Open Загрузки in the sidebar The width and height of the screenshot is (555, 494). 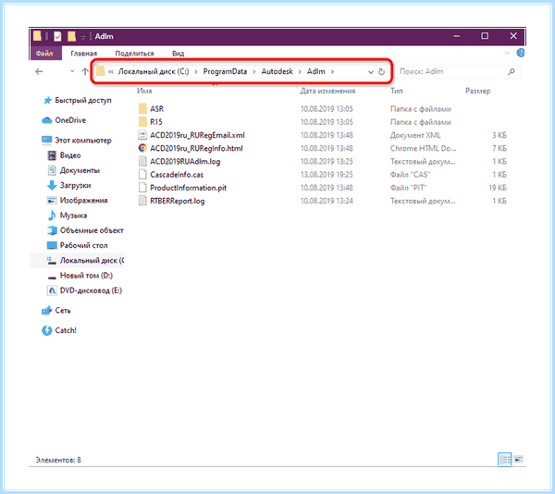point(75,185)
